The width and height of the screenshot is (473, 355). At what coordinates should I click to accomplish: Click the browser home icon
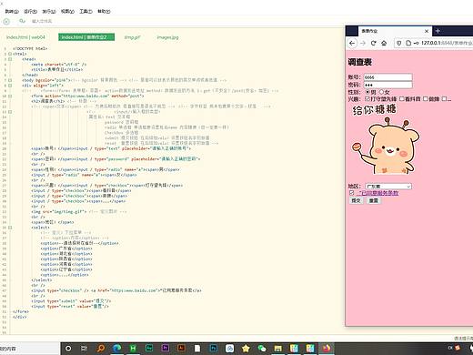pyautogui.click(x=384, y=43)
